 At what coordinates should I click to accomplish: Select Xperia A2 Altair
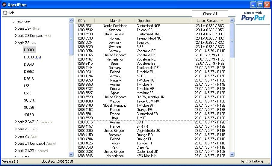tap(26, 136)
